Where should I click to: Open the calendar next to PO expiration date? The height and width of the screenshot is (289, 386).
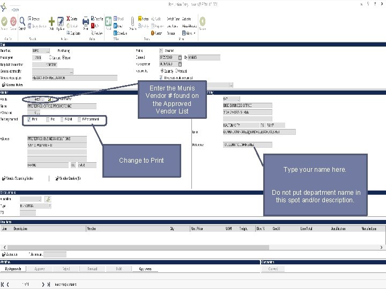(x=180, y=64)
